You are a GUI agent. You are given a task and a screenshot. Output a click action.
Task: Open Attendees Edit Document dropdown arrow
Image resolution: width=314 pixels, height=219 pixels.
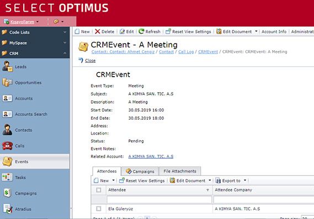(210, 180)
